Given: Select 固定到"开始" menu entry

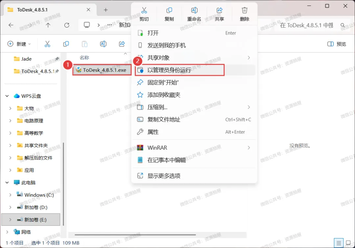Looking at the screenshot, I should pos(194,82).
